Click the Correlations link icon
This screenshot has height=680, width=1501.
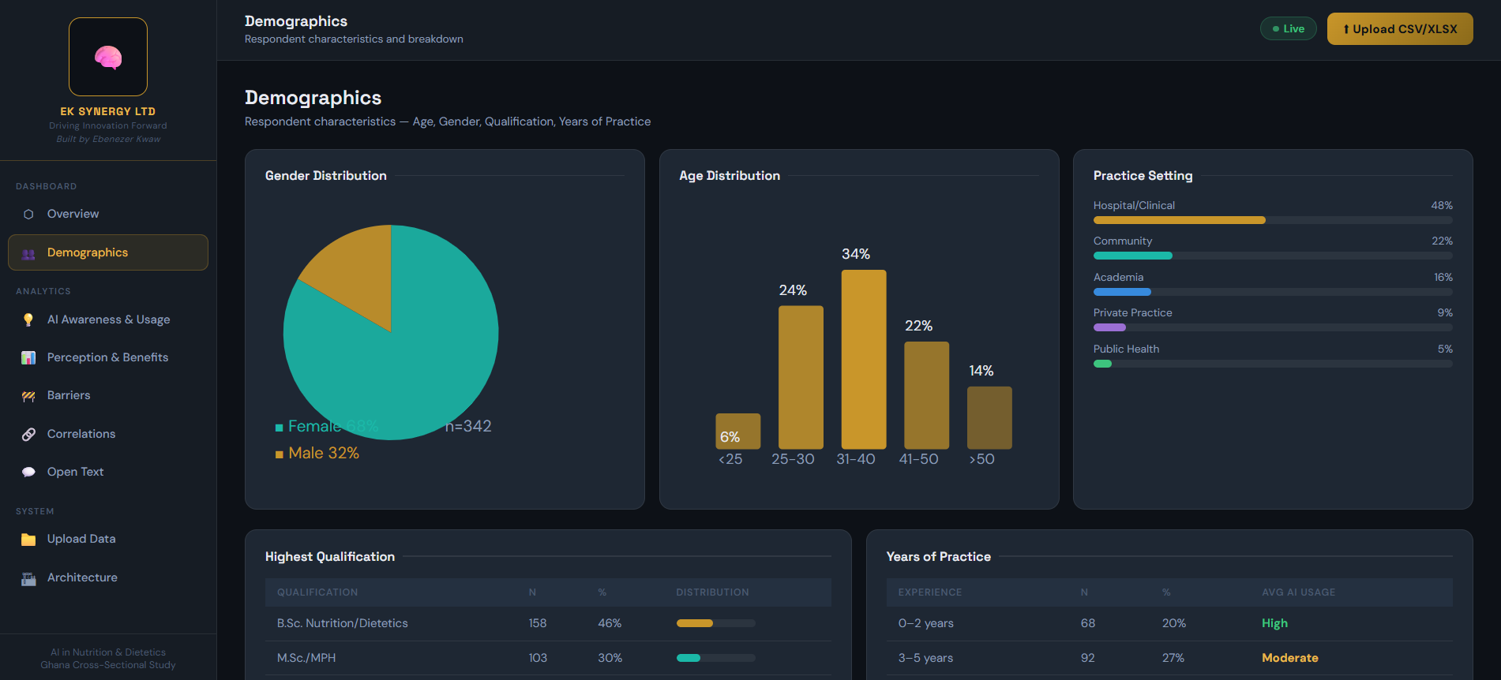tap(28, 434)
